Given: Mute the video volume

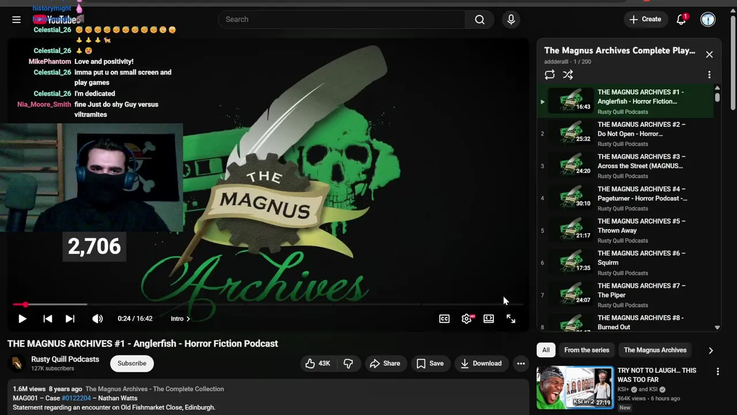Looking at the screenshot, I should pyautogui.click(x=97, y=319).
